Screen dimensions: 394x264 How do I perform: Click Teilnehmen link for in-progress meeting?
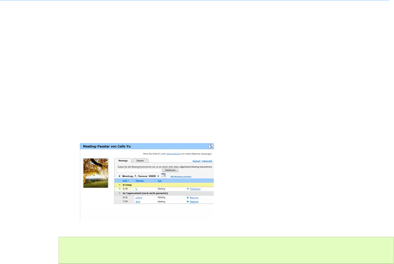(195, 189)
